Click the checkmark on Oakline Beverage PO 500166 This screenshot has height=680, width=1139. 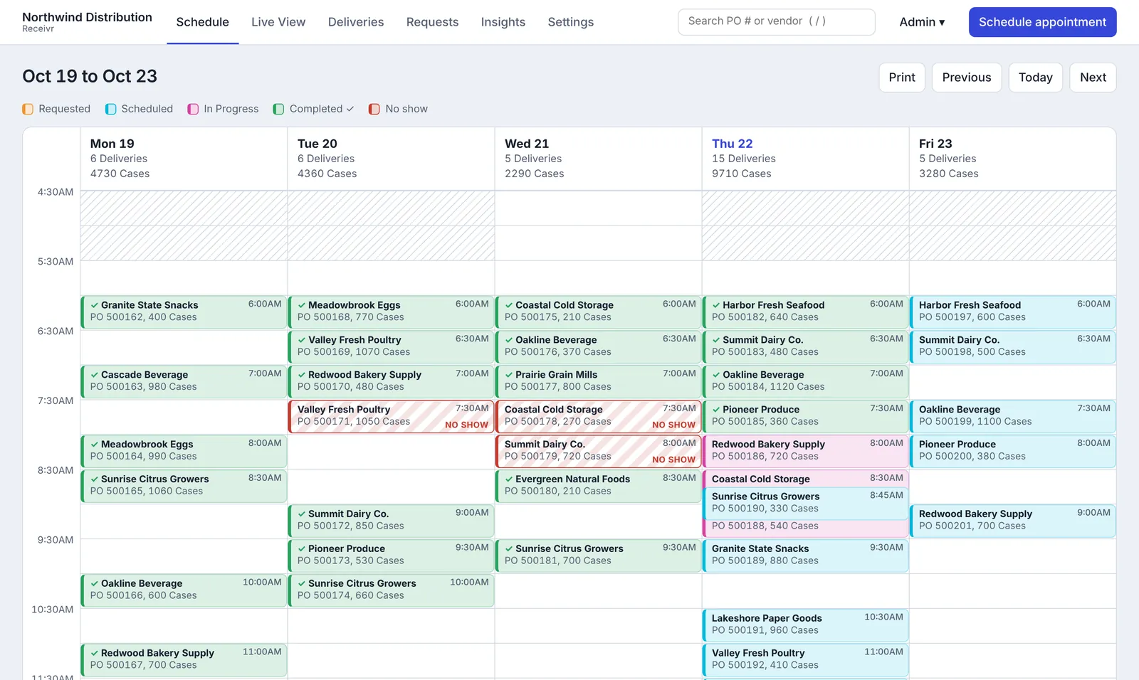(x=95, y=584)
